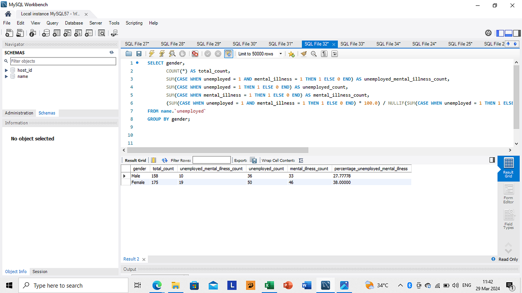This screenshot has width=522, height=293.
Task: Toggle the right sidebar panel visibility
Action: (x=516, y=33)
